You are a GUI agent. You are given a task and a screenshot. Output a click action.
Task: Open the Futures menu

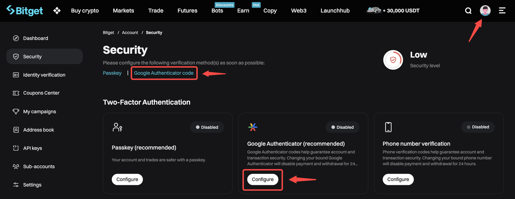187,11
